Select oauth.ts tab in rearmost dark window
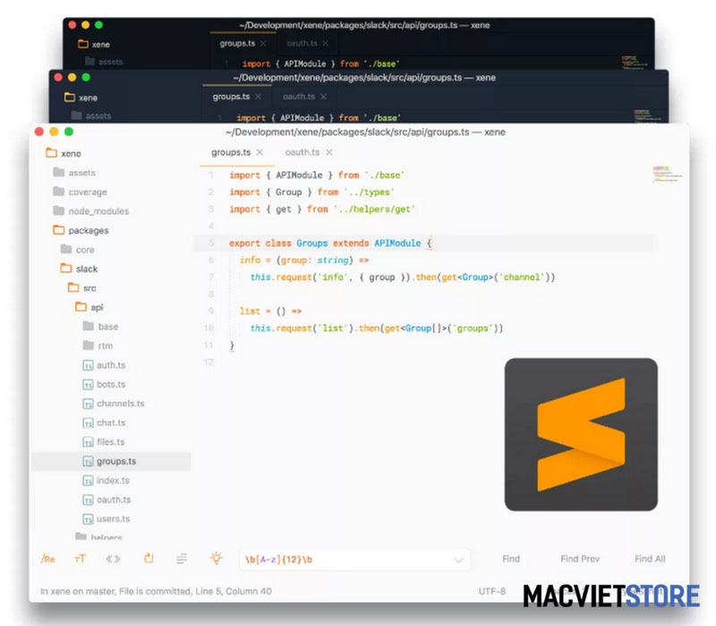Screen dimensions: 716x626 pyautogui.click(x=302, y=43)
